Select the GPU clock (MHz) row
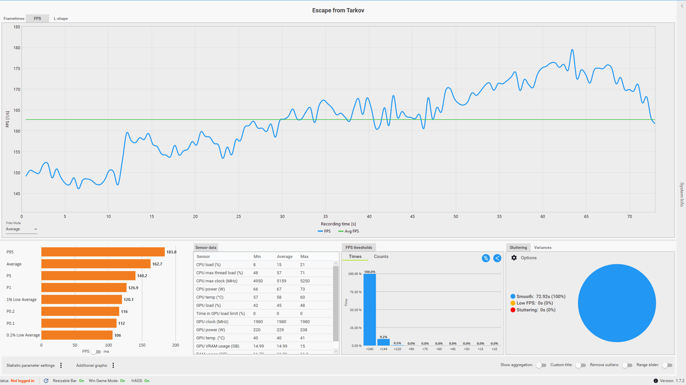686x385 pixels. coord(263,322)
